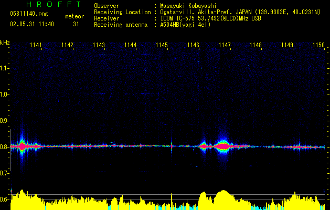330x210 pixels.
Task: Click the large meteor echo near 1147
Action: click(x=223, y=146)
